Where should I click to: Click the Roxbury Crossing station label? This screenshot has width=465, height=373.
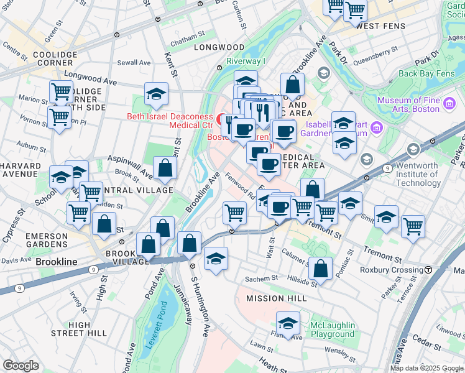392,270
